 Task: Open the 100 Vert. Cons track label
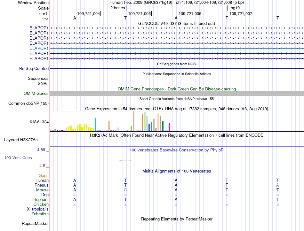[x=18, y=158]
